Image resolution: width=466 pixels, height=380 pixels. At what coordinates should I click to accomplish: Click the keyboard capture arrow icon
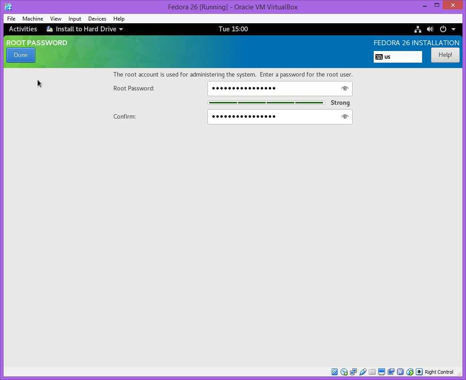tap(419, 371)
